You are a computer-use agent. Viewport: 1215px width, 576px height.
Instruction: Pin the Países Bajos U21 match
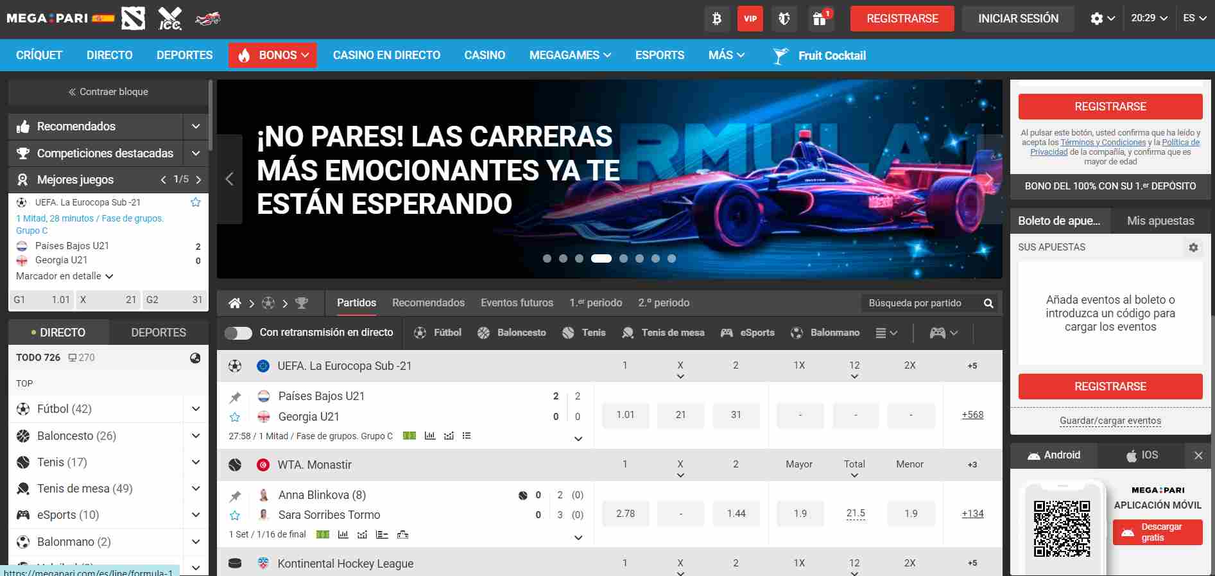tap(235, 397)
